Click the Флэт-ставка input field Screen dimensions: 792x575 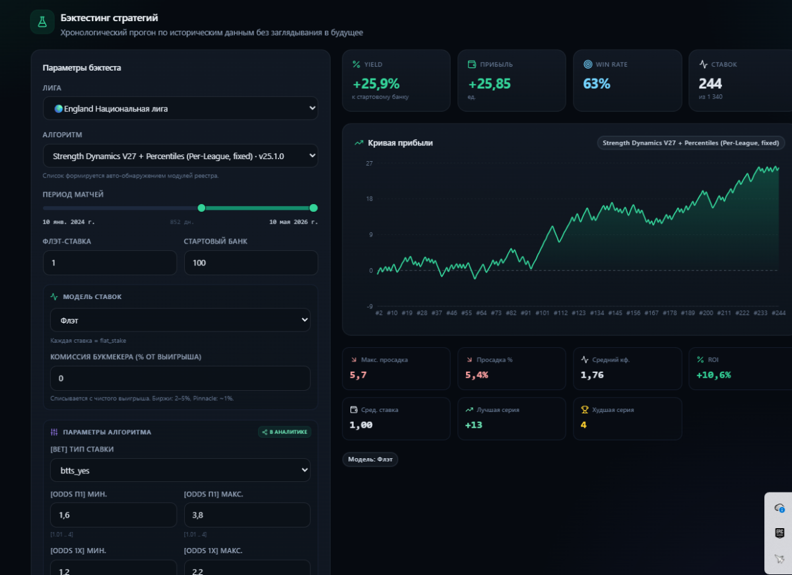(110, 263)
